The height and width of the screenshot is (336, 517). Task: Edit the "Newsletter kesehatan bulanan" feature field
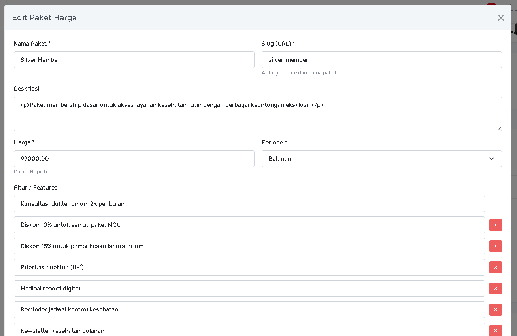(x=249, y=330)
